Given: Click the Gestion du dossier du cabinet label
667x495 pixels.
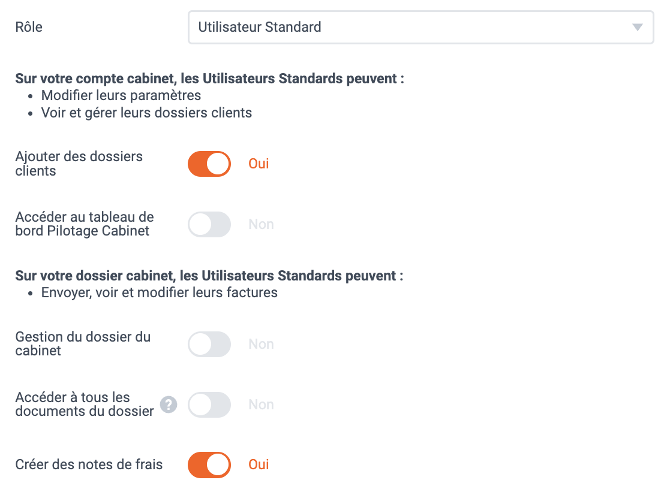Looking at the screenshot, I should coord(83,344).
